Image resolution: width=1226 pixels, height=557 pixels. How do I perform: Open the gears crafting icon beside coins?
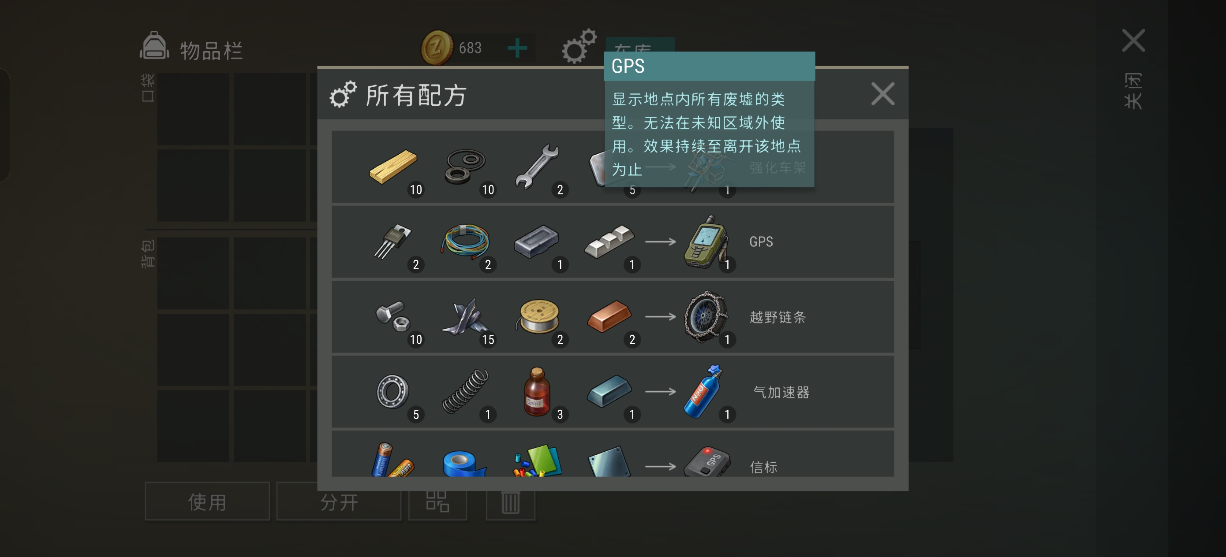point(579,46)
